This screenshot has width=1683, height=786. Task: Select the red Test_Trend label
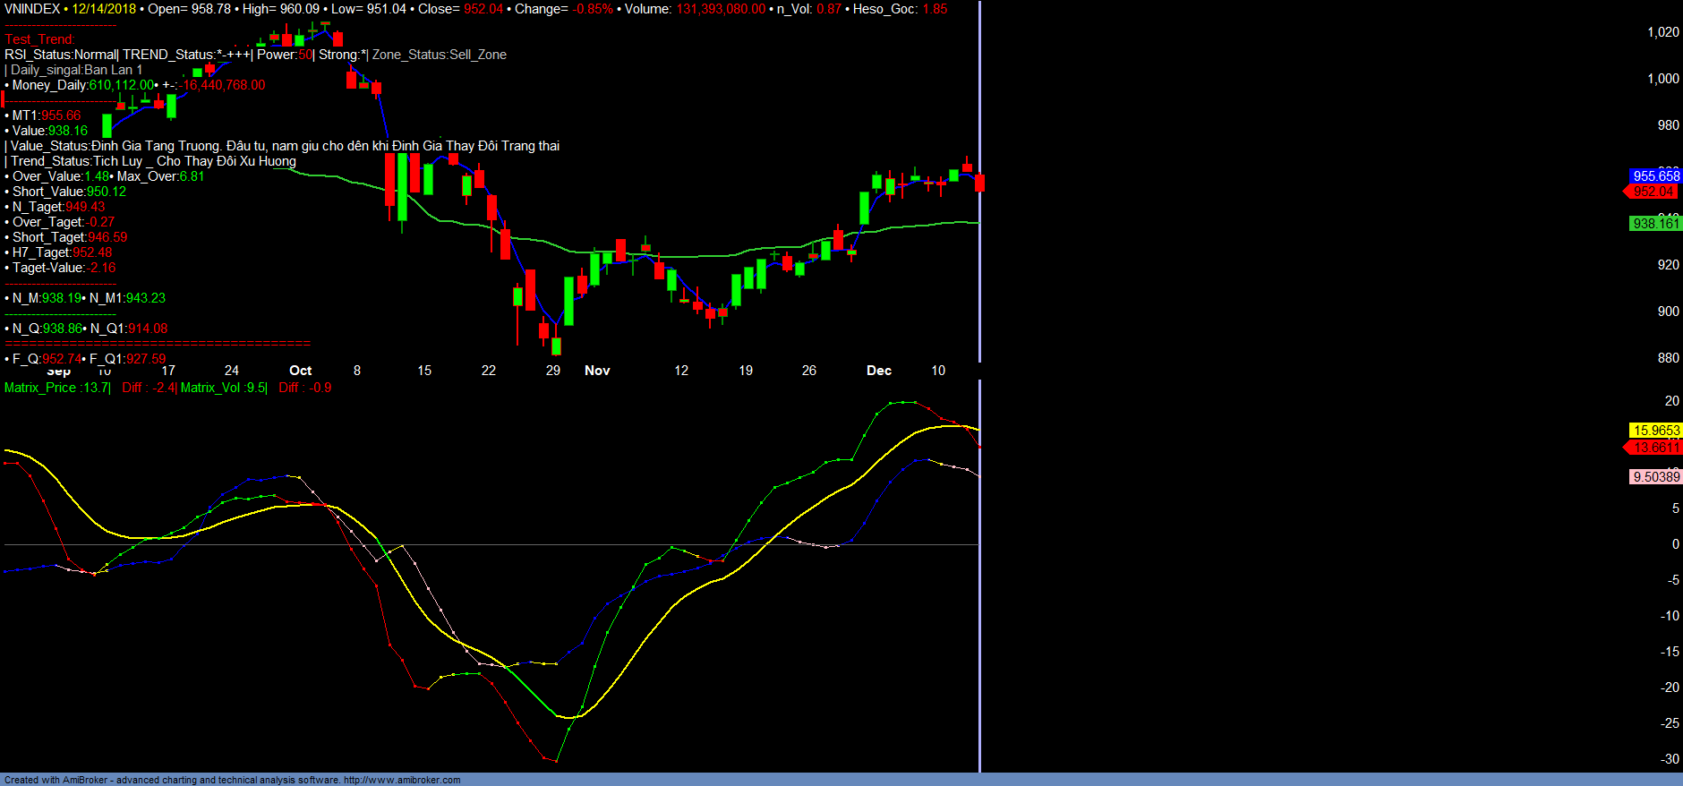[x=39, y=39]
